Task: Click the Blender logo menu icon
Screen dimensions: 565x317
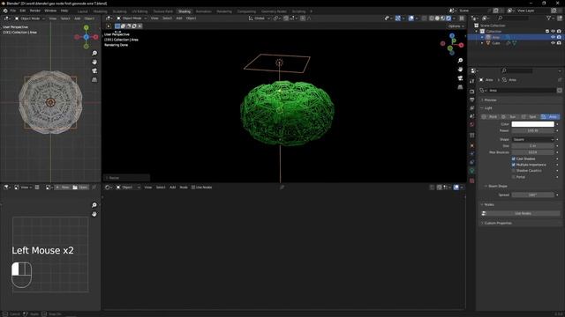Action: (x=5, y=11)
